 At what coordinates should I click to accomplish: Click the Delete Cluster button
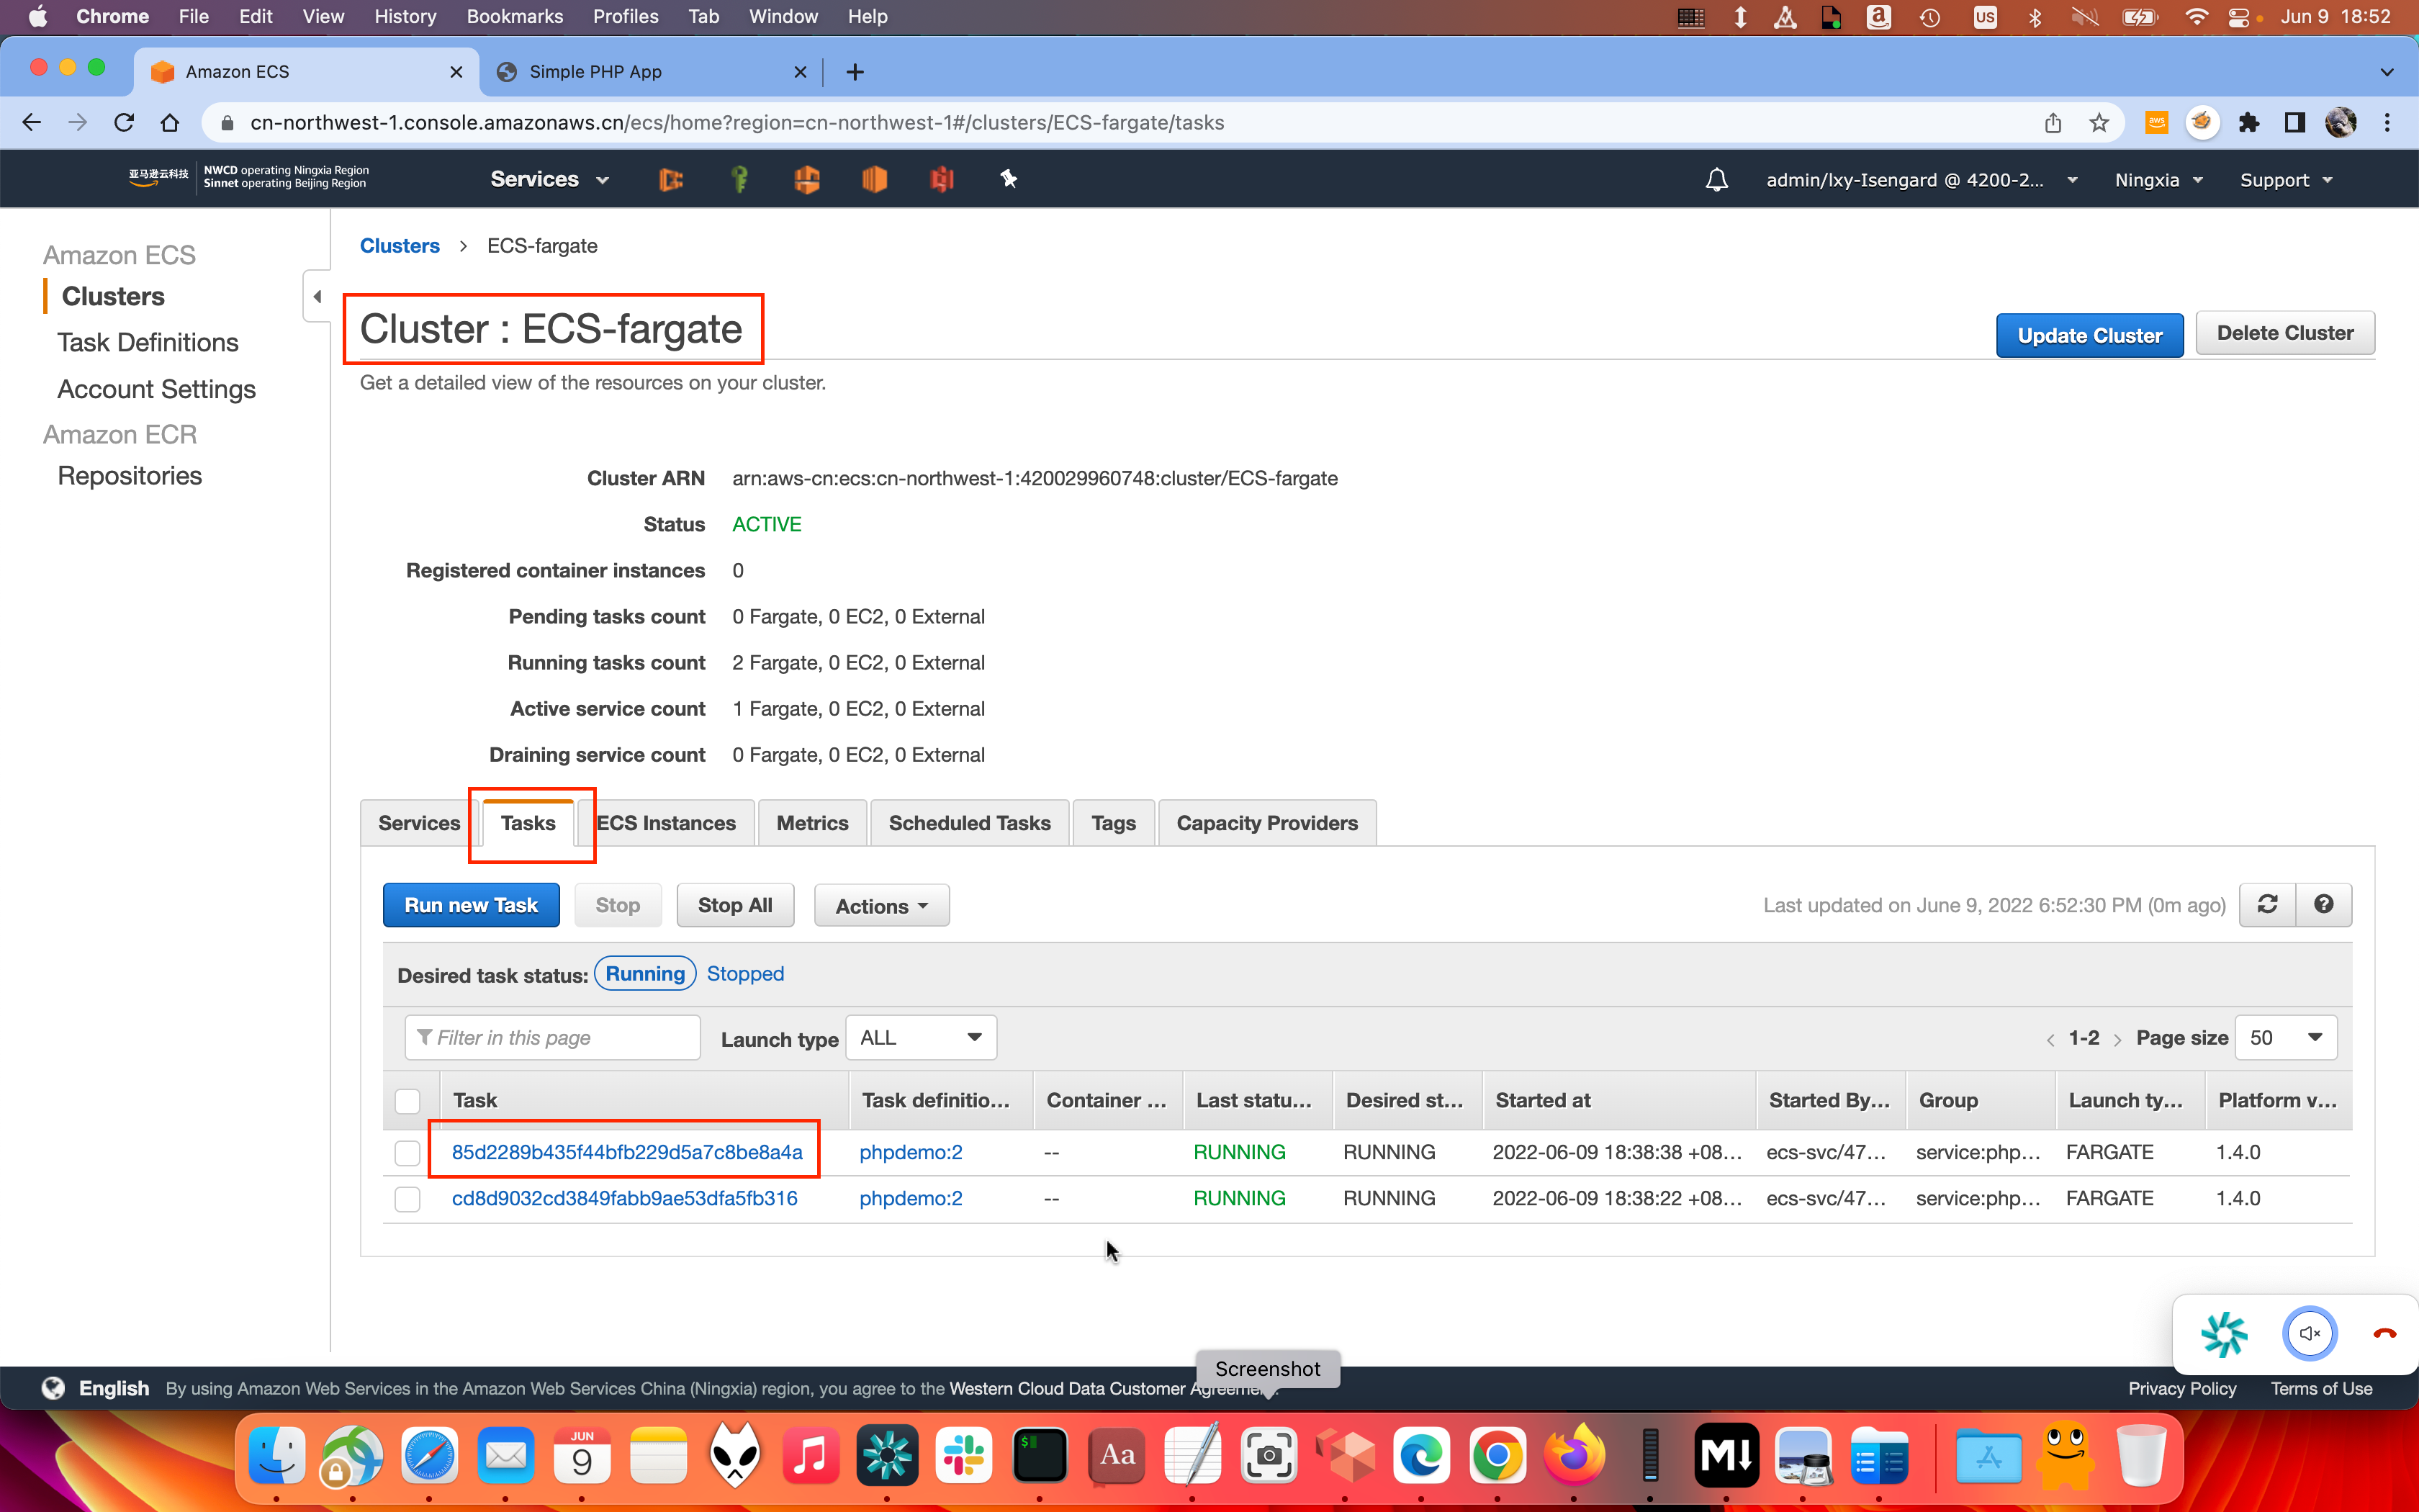tap(2285, 333)
